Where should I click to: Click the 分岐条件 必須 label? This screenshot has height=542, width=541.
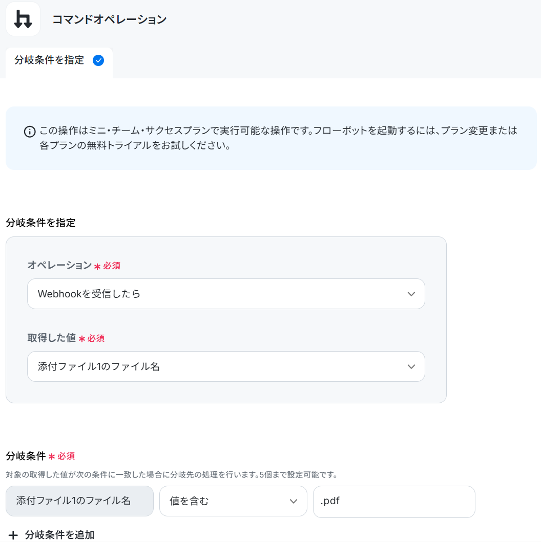[x=40, y=456]
